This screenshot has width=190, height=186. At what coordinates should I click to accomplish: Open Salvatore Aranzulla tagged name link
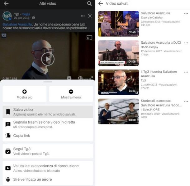tap(17, 24)
